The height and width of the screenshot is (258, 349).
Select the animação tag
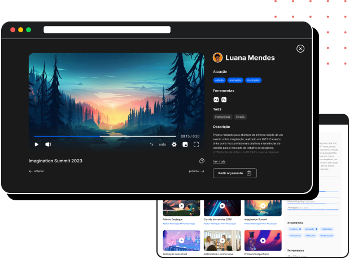[235, 80]
